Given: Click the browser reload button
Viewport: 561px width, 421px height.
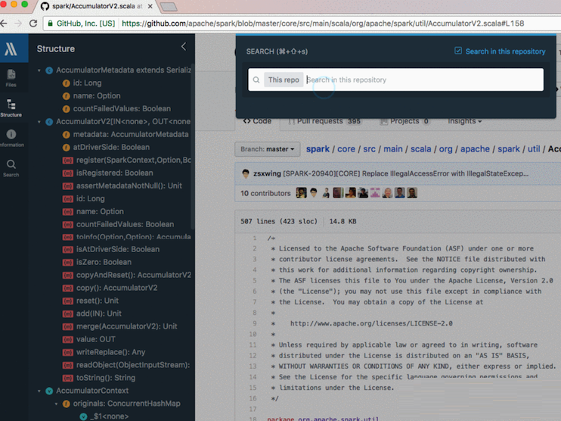Looking at the screenshot, I should (33, 23).
